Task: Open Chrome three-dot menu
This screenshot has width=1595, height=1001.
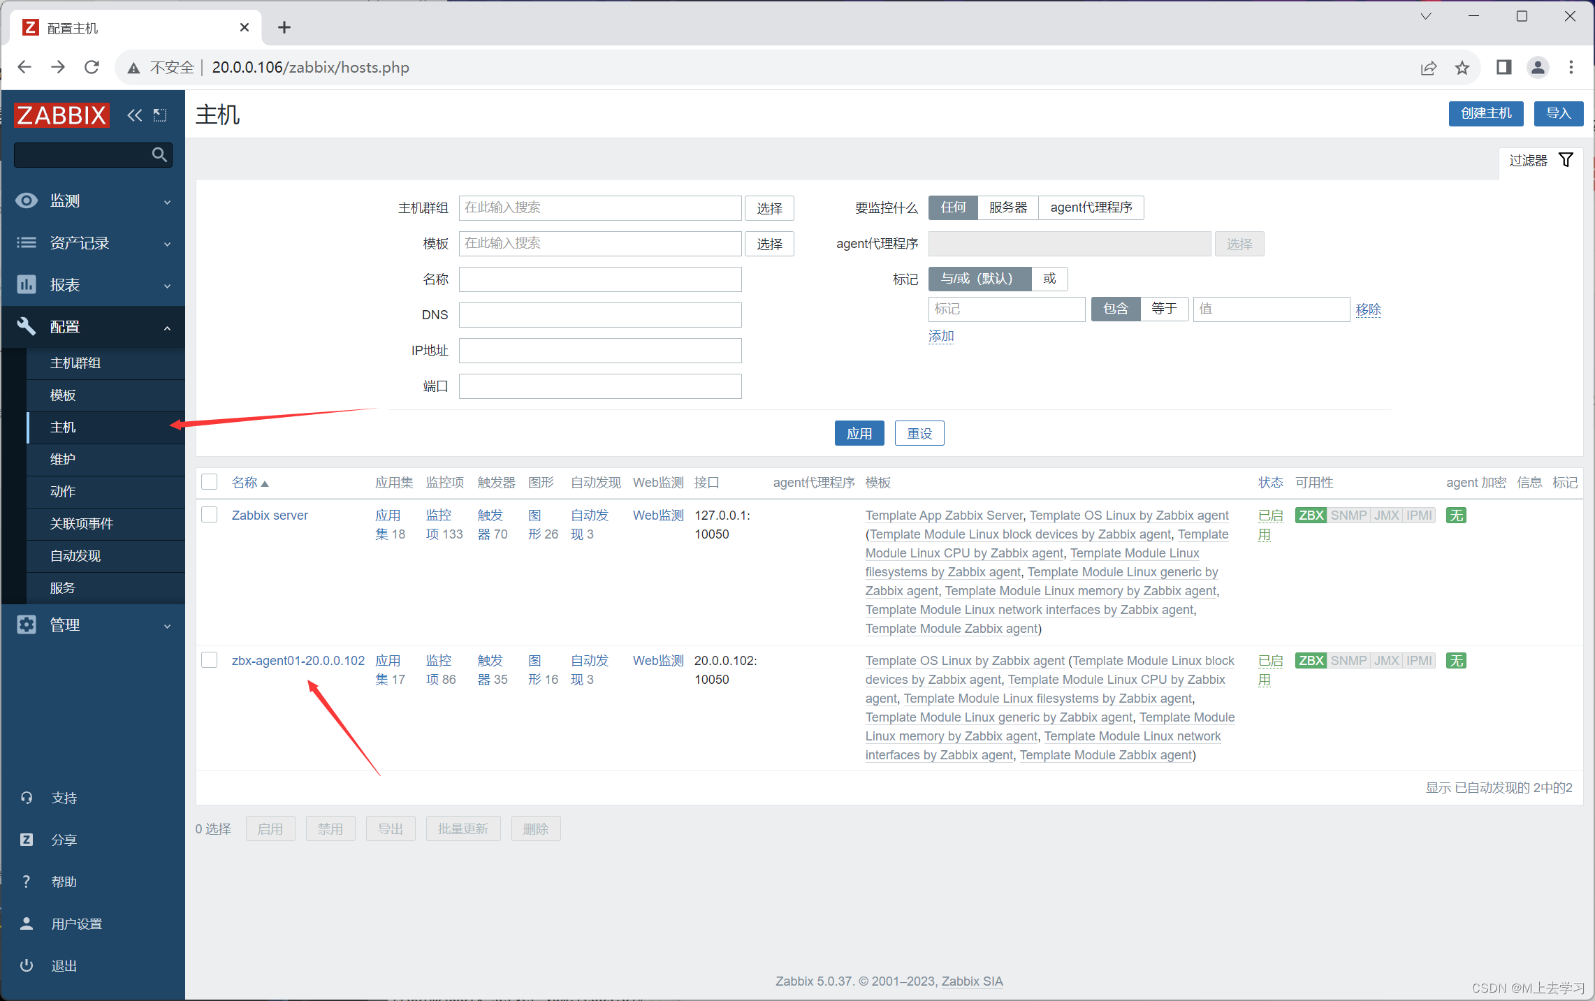Action: 1571,67
